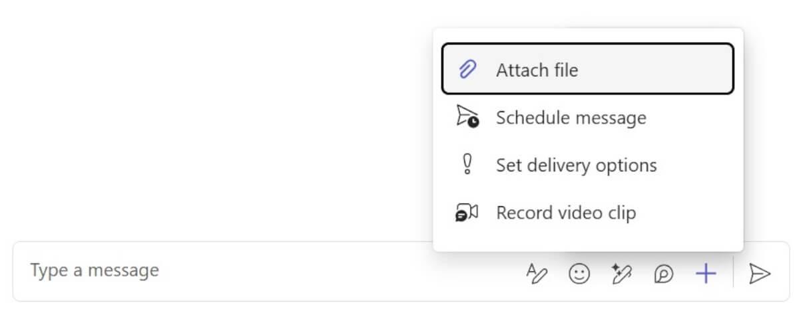The width and height of the screenshot is (799, 315).
Task: Select the Attach file menu entry
Action: tap(537, 69)
